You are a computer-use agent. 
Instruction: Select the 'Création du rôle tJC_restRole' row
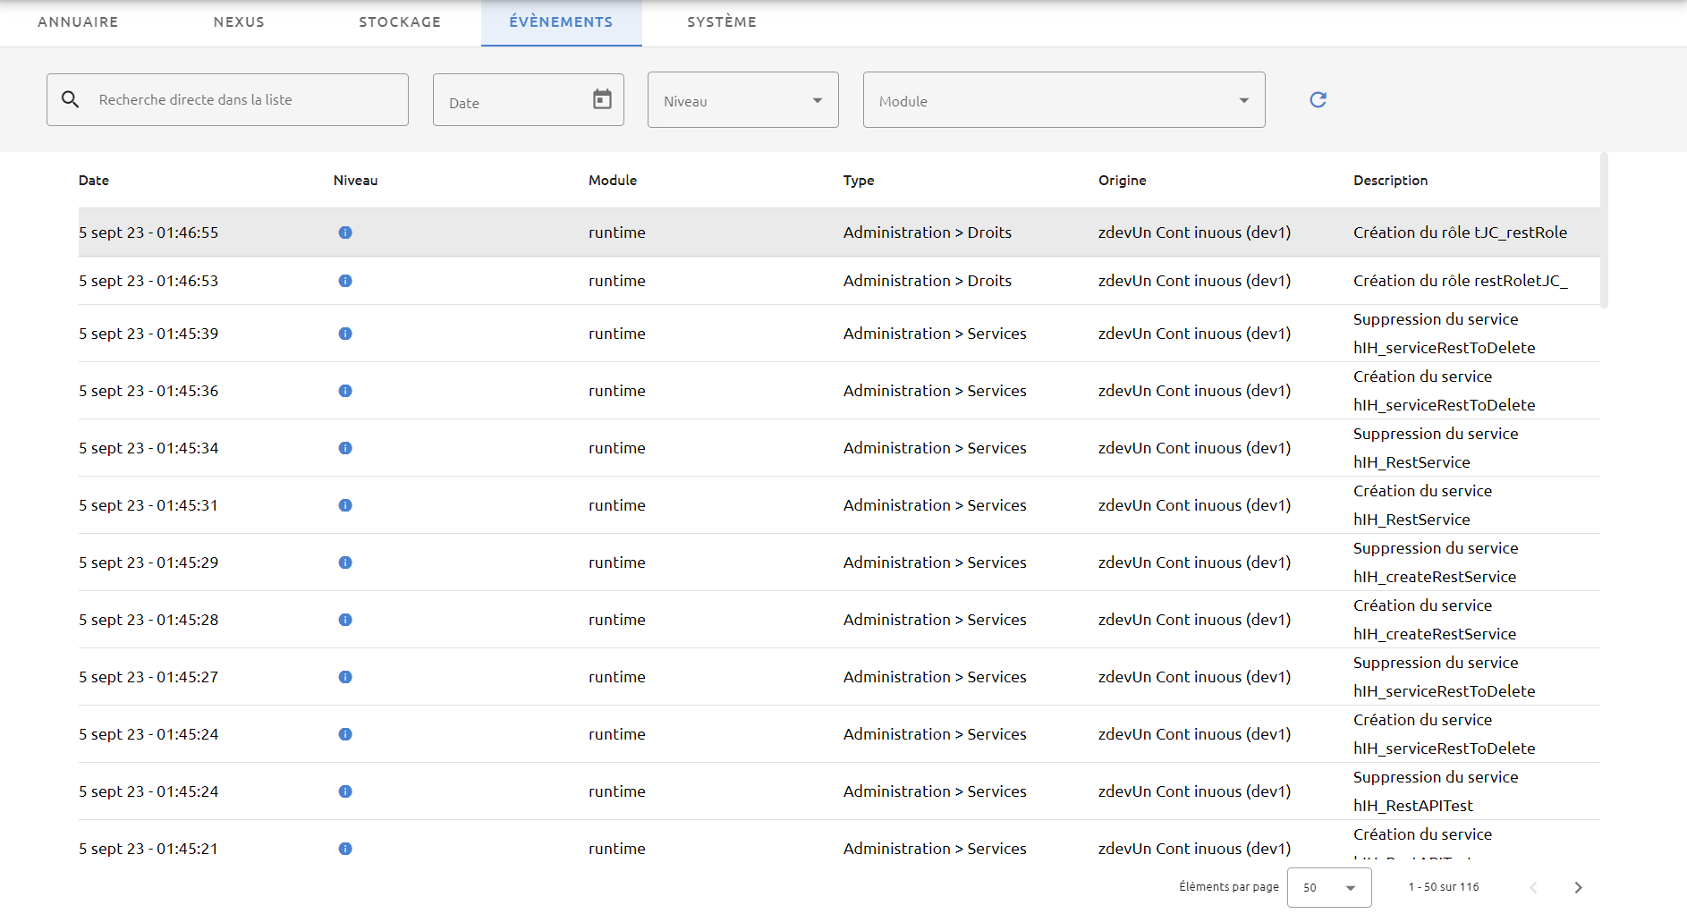839,233
